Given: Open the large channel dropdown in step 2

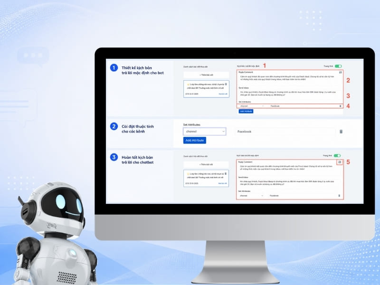Looking at the screenshot, I should pos(205,132).
